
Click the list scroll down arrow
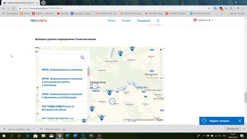[88, 117]
